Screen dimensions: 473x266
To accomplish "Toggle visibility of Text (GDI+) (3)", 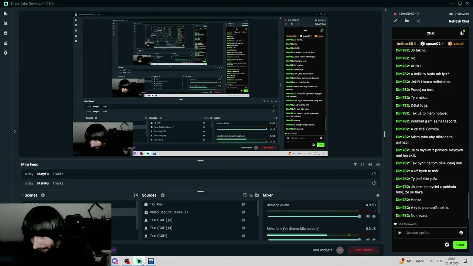I will (243, 220).
